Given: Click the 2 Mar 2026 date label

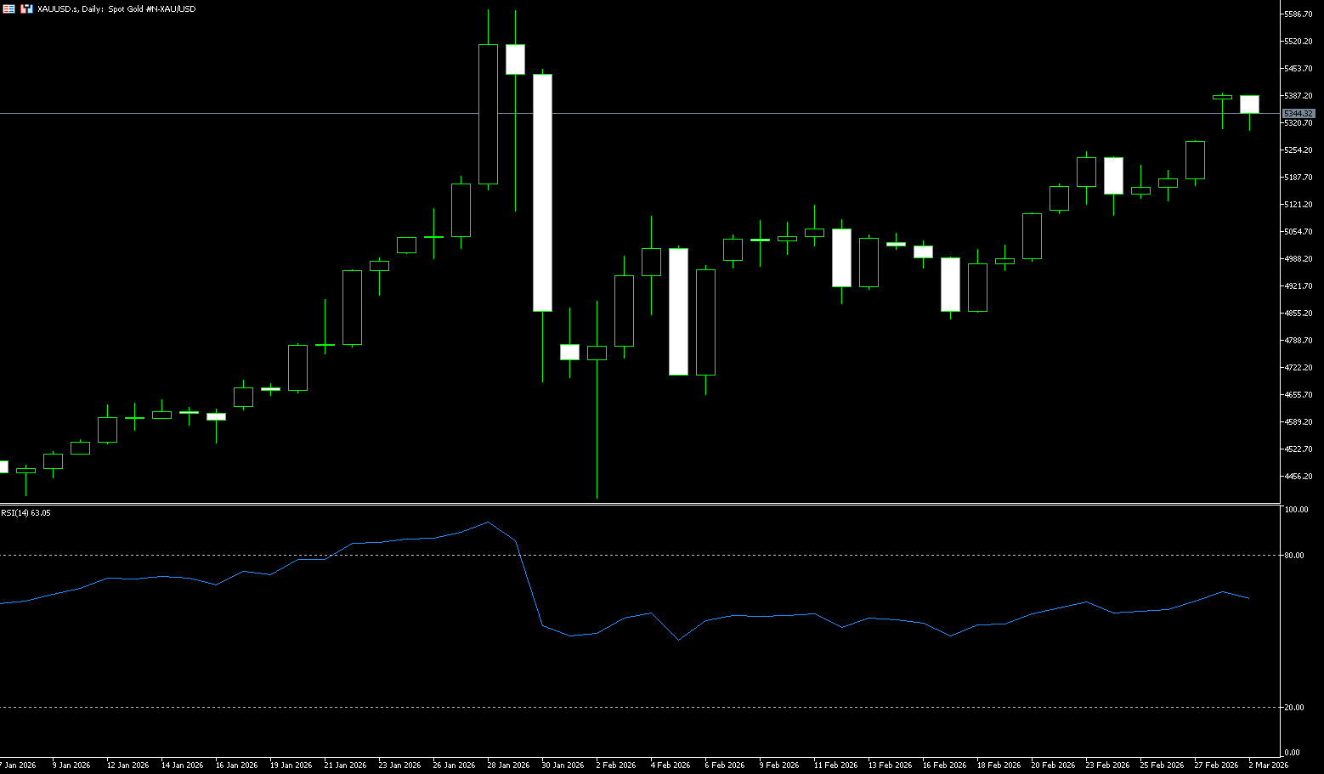Looking at the screenshot, I should 1269,765.
